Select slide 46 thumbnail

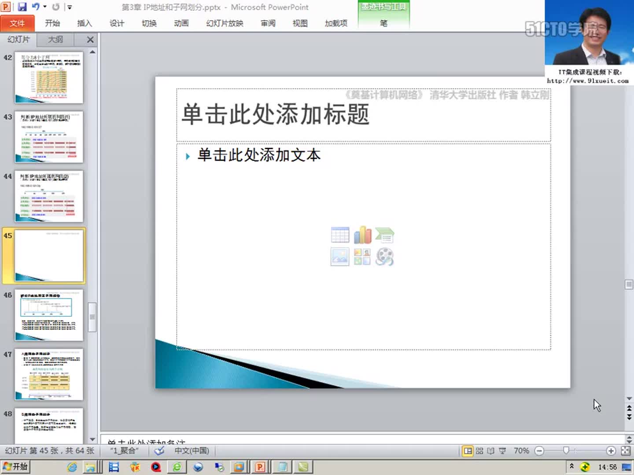49,315
